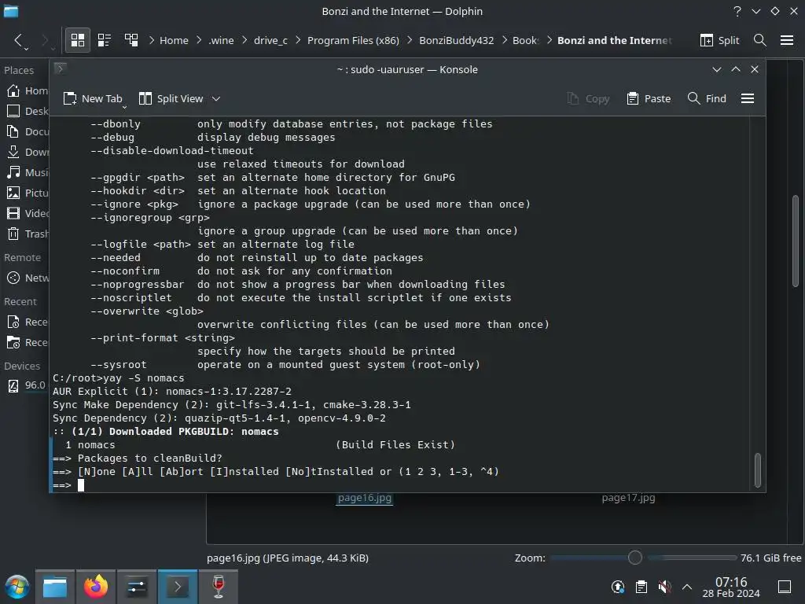Screen dimensions: 805x604
Task: Switch Dolphin to icons view mode
Action: coord(78,40)
